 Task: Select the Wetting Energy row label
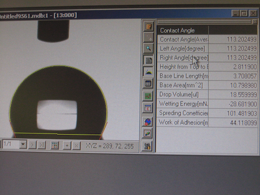(x=184, y=103)
